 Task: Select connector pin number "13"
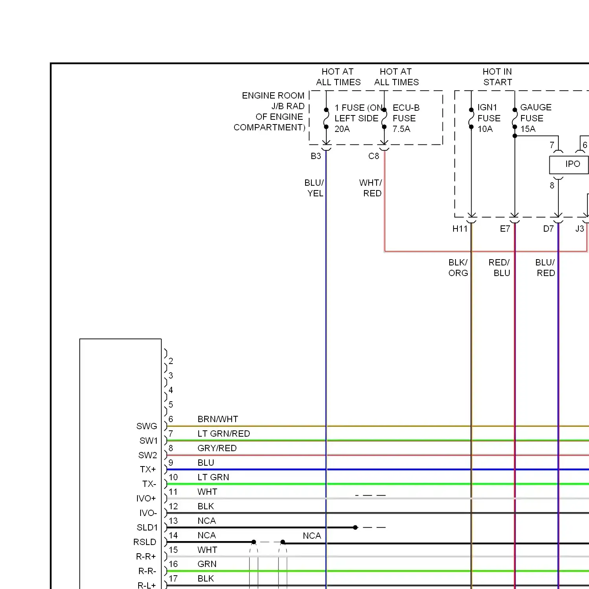coord(173,521)
